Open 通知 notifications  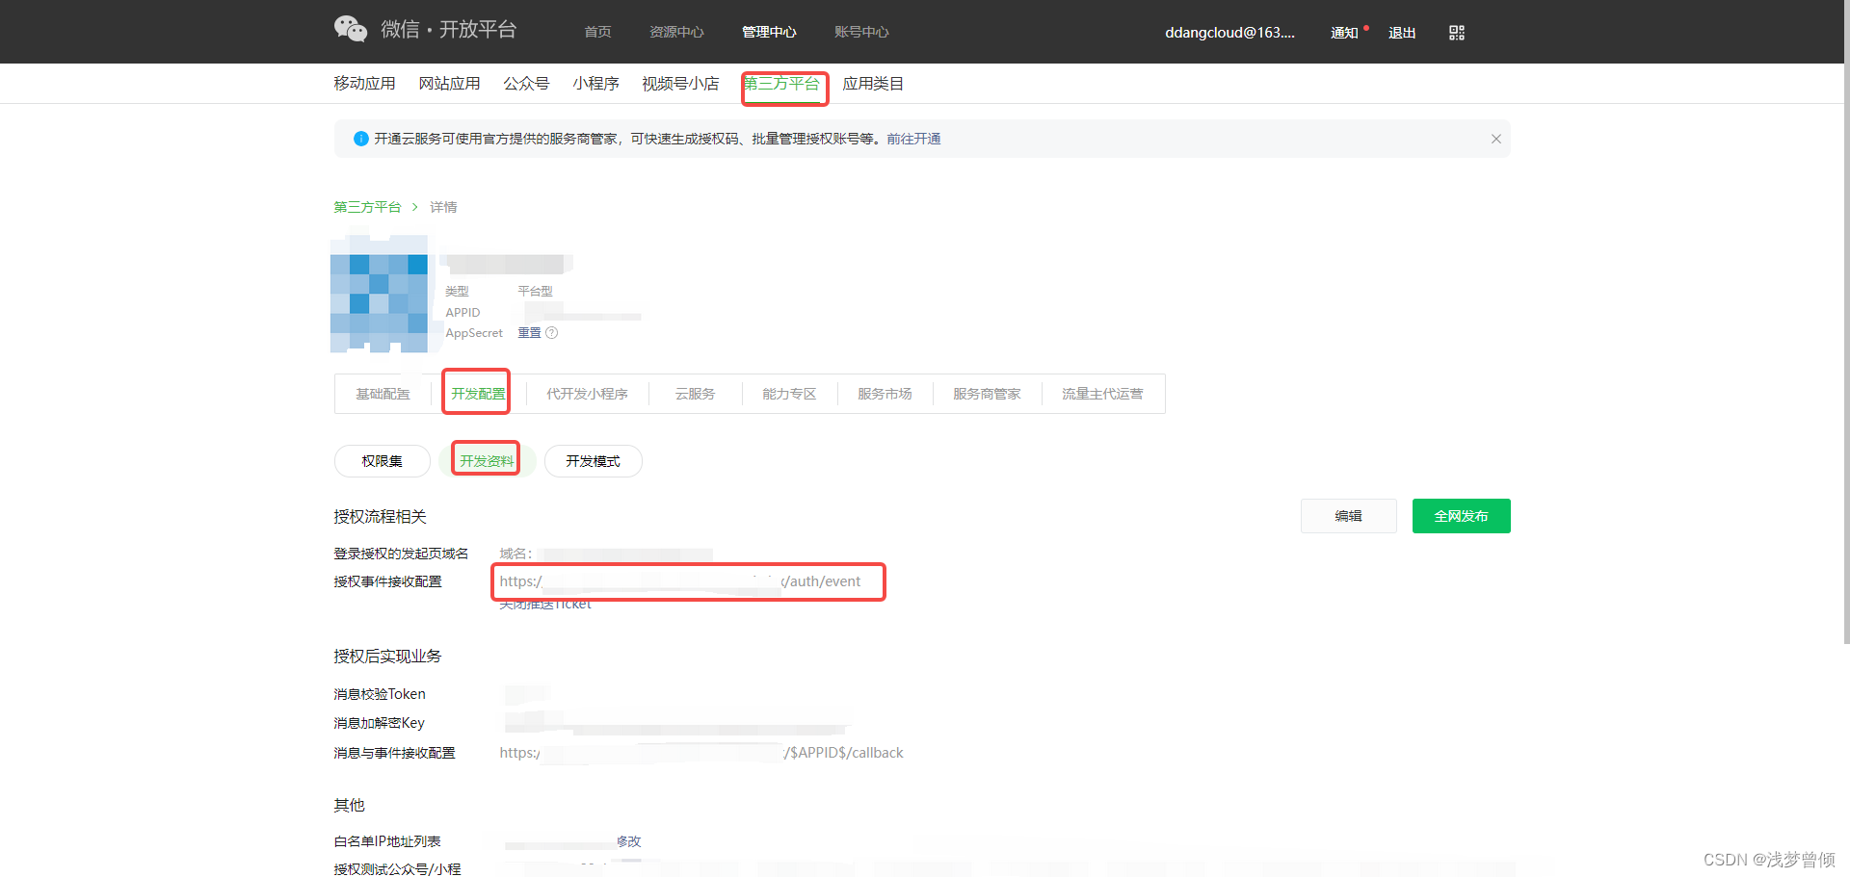(1344, 33)
